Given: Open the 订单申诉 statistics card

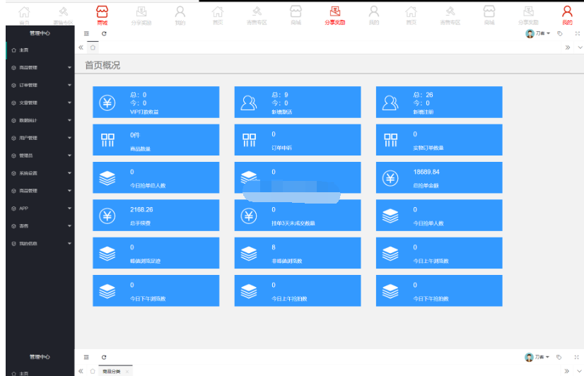Looking at the screenshot, I should pyautogui.click(x=297, y=140).
